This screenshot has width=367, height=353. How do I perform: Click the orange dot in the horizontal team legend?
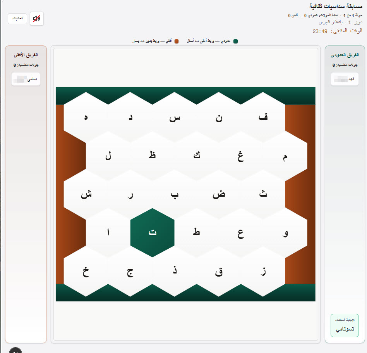pos(177,40)
